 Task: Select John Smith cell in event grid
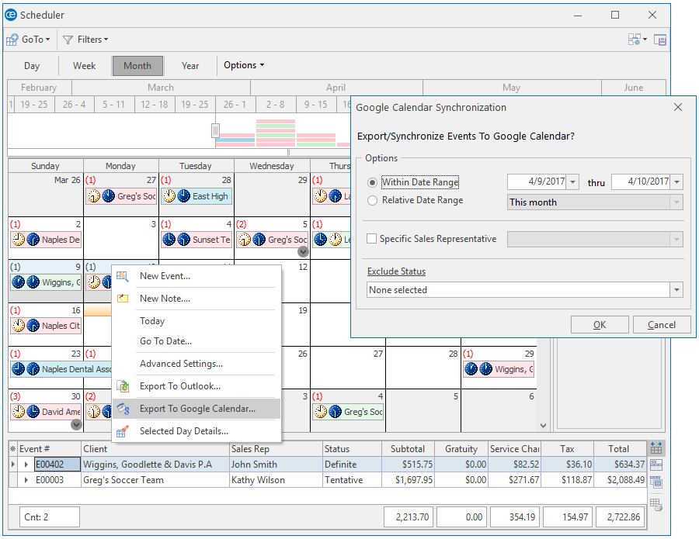[276, 465]
